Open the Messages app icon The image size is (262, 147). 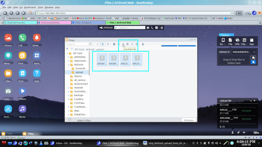pyautogui.click(x=8, y=56)
